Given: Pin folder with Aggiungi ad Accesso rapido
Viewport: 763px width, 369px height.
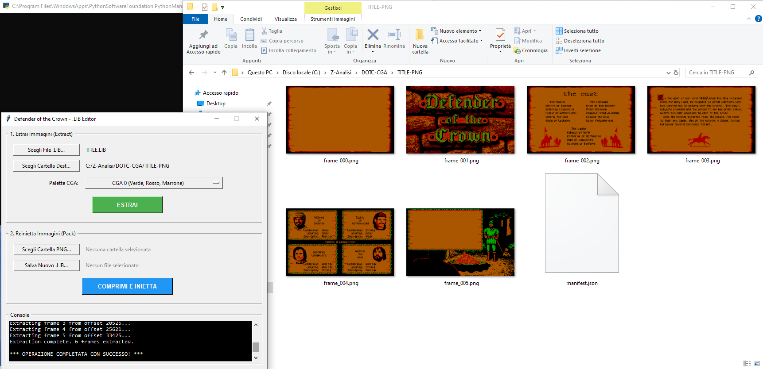Looking at the screenshot, I should tap(203, 42).
